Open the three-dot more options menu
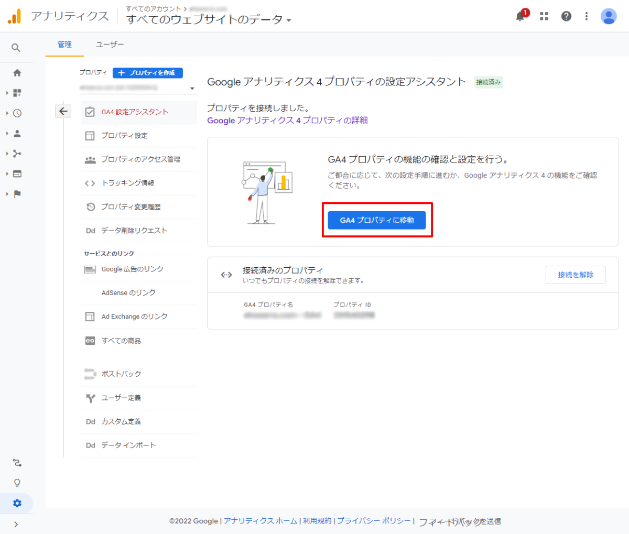This screenshot has width=629, height=534. coord(587,16)
